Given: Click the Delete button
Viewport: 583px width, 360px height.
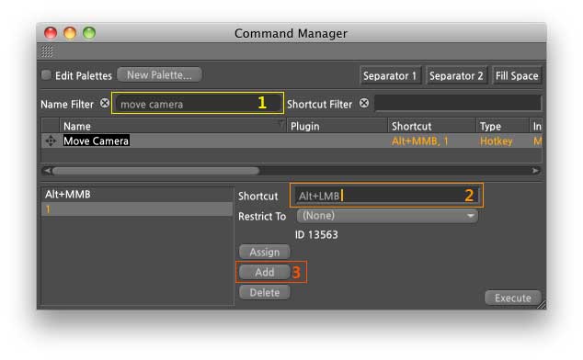Looking at the screenshot, I should pyautogui.click(x=264, y=292).
